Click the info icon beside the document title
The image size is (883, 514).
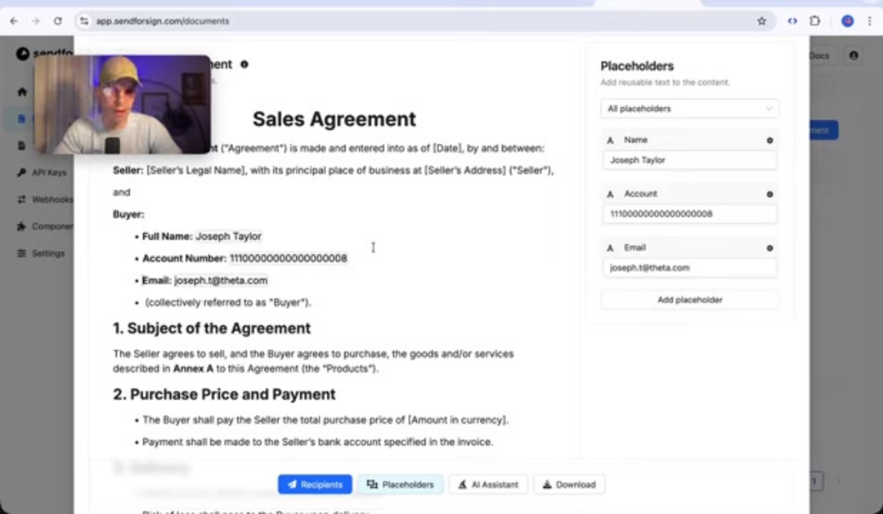click(244, 65)
